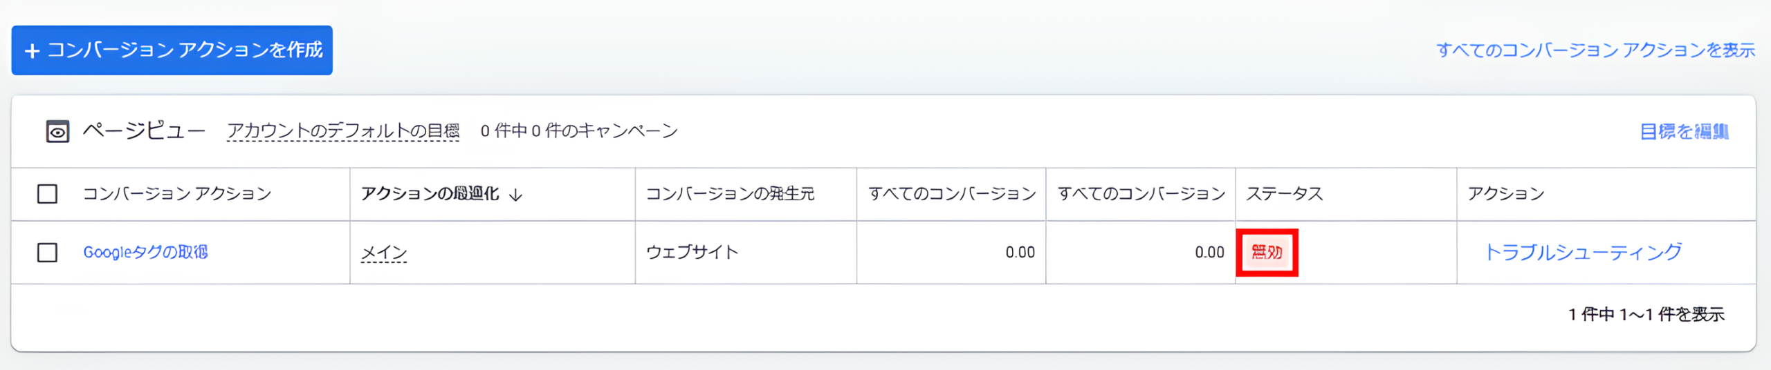1771x370 pixels.
Task: Click the アクション column header
Action: tap(1506, 194)
